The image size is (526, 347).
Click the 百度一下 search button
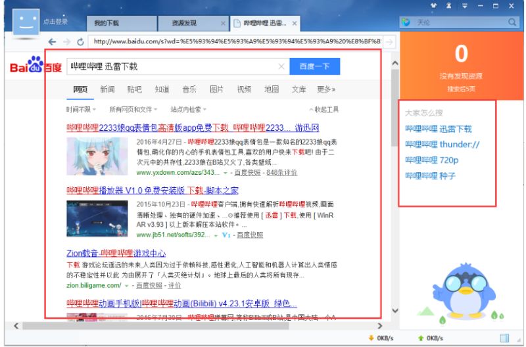[315, 66]
